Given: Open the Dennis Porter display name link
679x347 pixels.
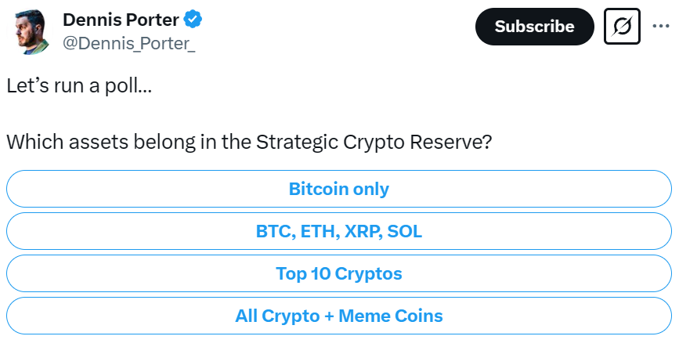Looking at the screenshot, I should (121, 20).
